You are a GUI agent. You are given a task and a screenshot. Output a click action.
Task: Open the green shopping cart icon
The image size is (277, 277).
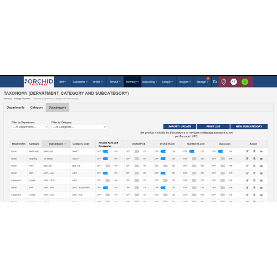coord(245,81)
